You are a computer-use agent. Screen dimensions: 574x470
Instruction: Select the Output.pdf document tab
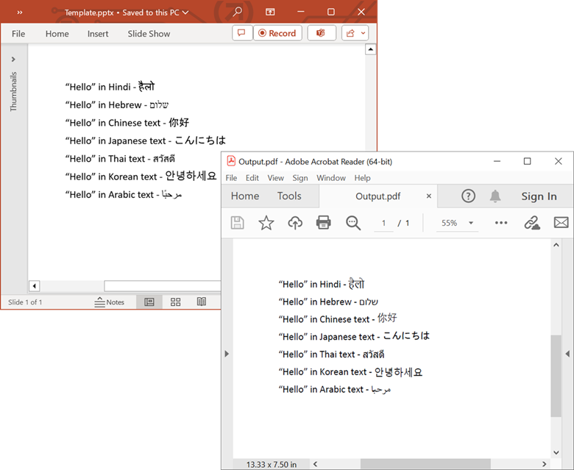[x=378, y=196]
